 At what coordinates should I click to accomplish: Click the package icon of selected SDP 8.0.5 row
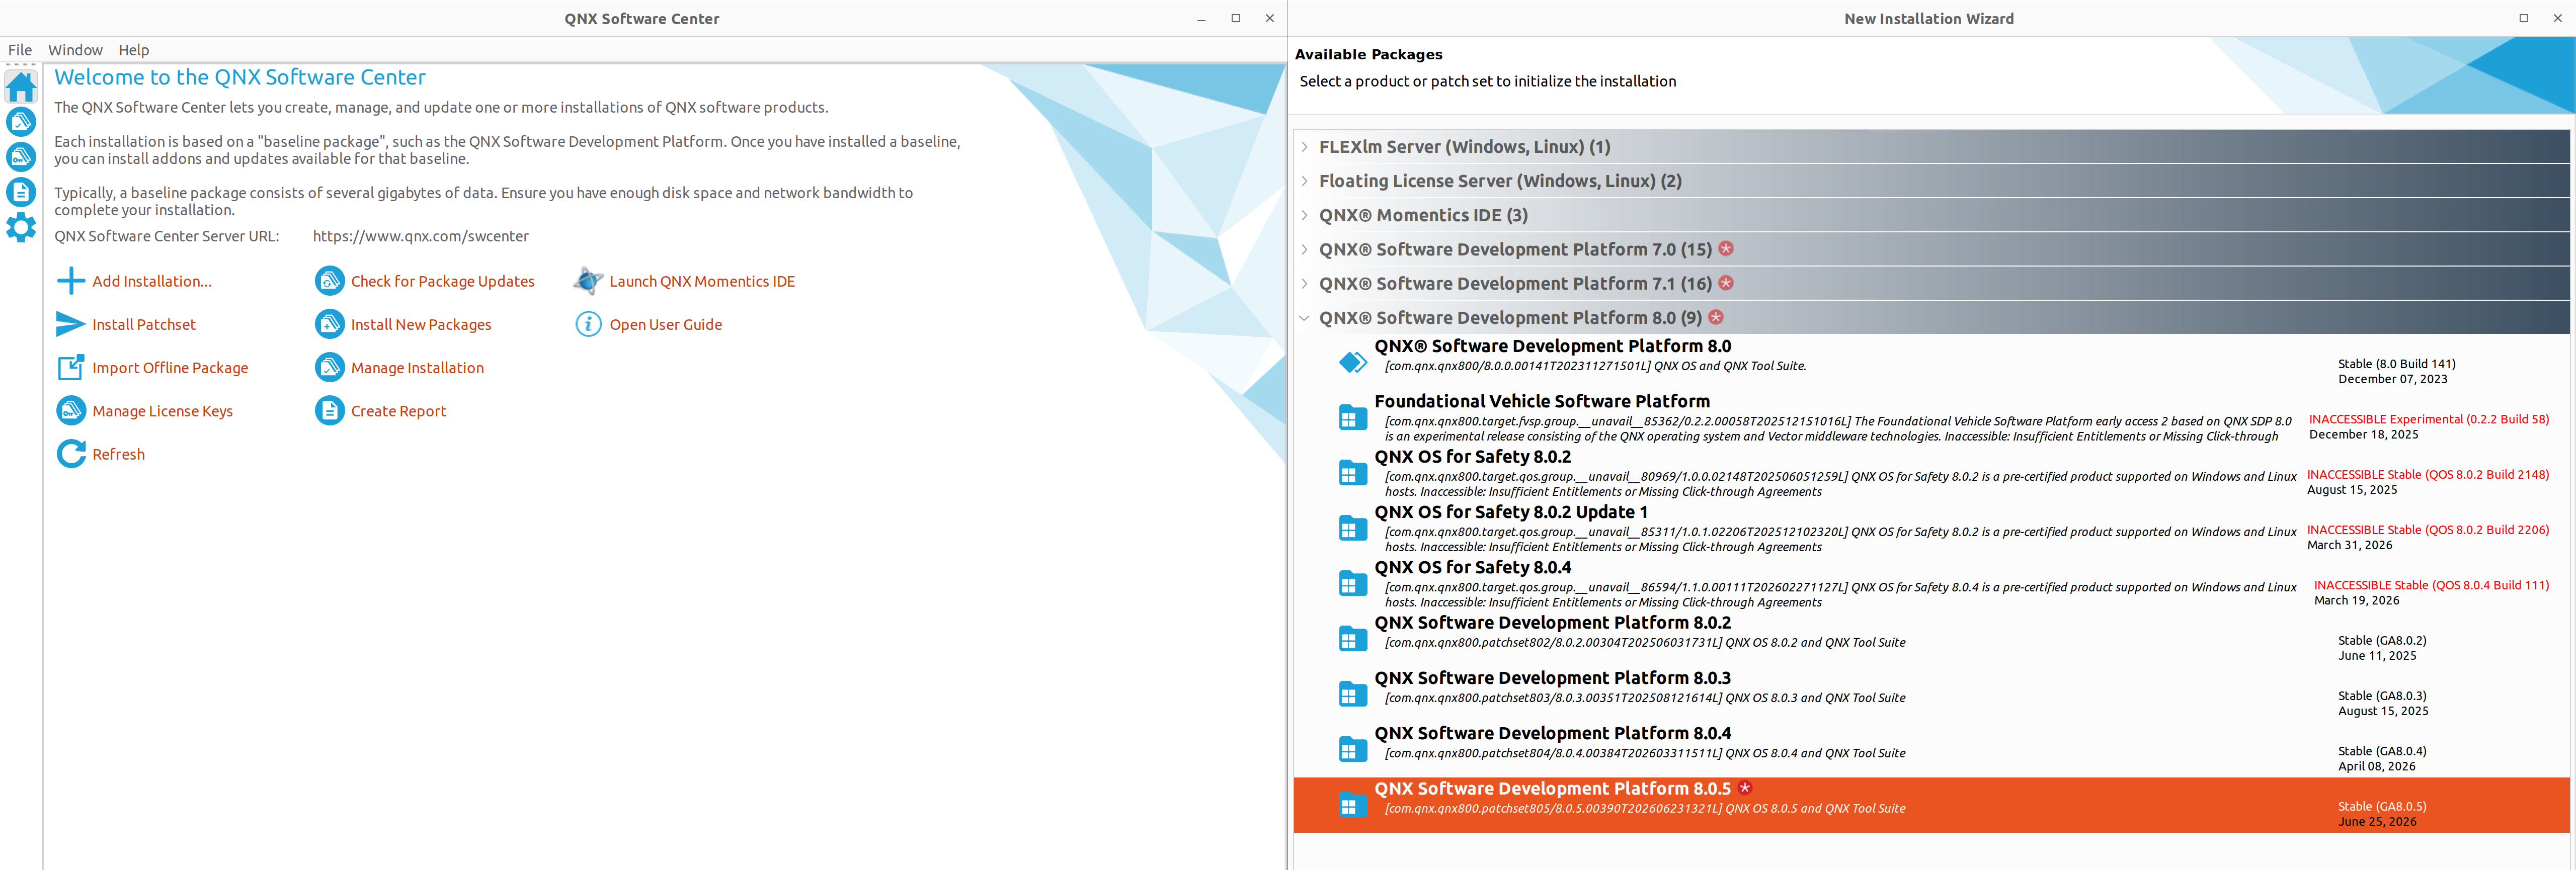tap(1352, 804)
